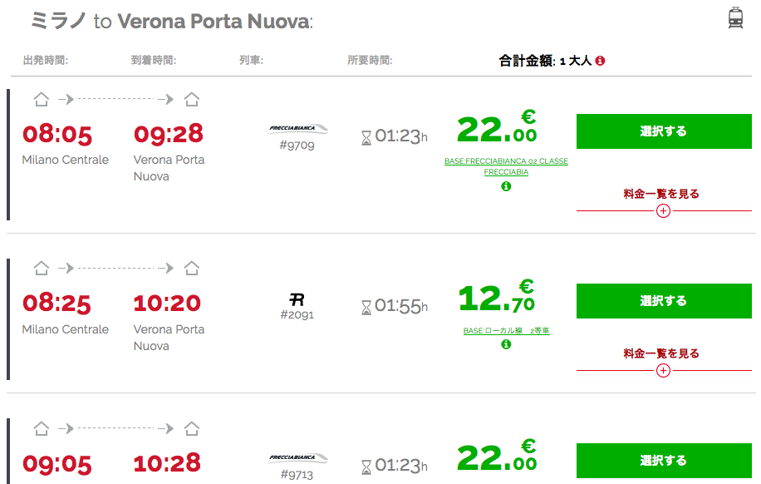Open BASE:ローカル線 2等車 fare link
The image size is (761, 484).
(x=506, y=331)
